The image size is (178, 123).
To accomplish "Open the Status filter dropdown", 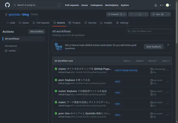I will click(140, 61).
